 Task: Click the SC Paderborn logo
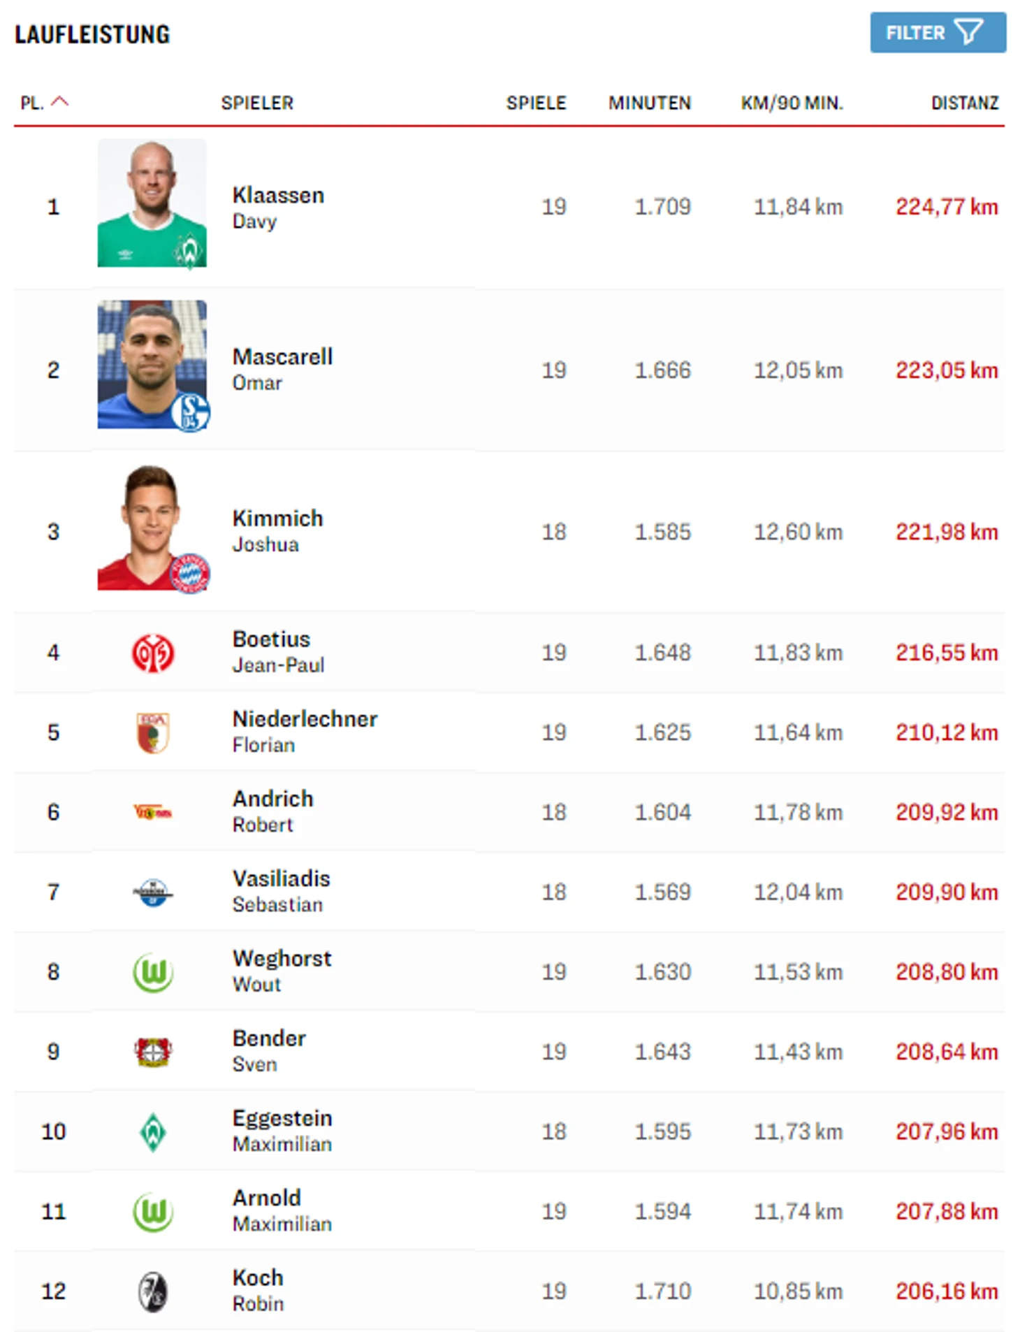pos(153,892)
